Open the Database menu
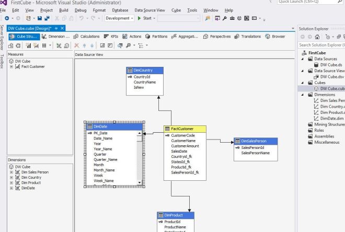 120,10
